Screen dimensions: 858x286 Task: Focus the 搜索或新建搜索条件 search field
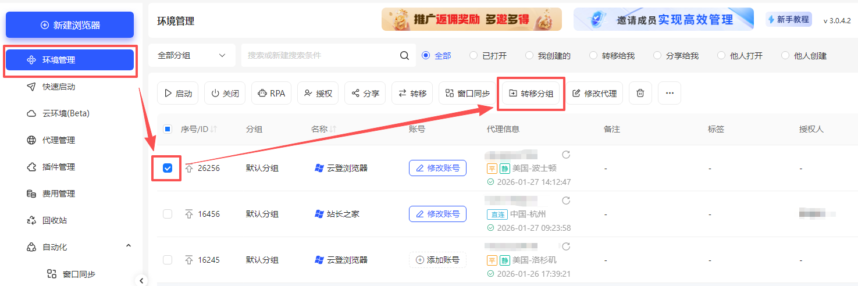(320, 56)
